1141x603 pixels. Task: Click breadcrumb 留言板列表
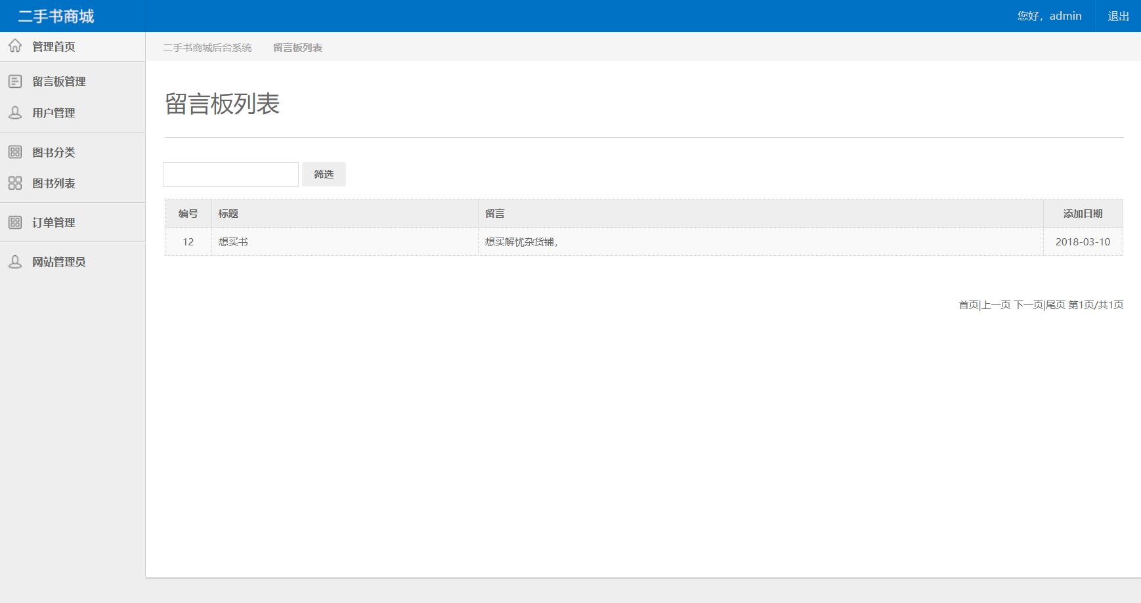click(x=297, y=48)
